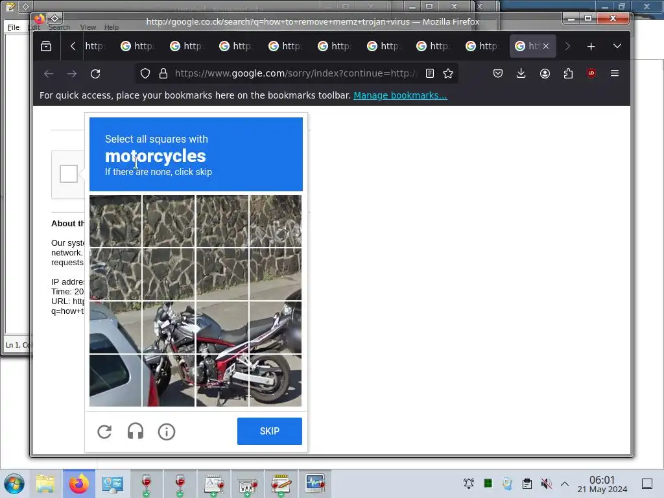The image size is (664, 498).
Task: Tick the reCAPTCHA checkbox
Action: coord(69,174)
